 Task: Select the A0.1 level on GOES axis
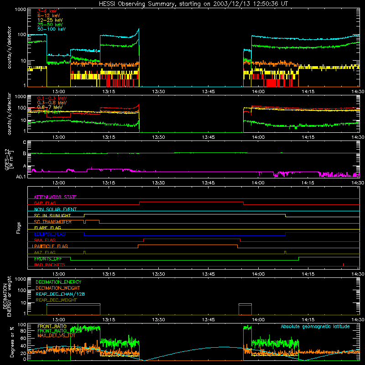21,177
